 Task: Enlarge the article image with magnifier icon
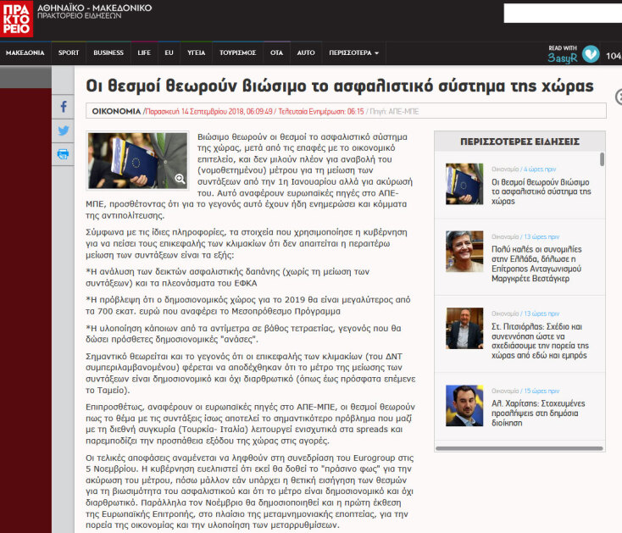[x=180, y=179]
